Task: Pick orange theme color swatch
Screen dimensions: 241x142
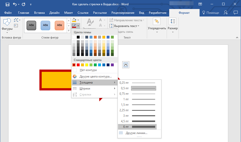Action: [x=95, y=37]
